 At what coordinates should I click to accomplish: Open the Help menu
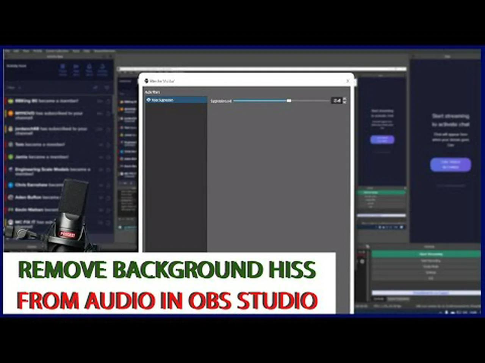pyautogui.click(x=86, y=51)
